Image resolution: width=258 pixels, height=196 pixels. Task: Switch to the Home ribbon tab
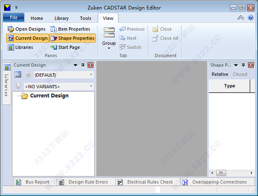point(37,18)
